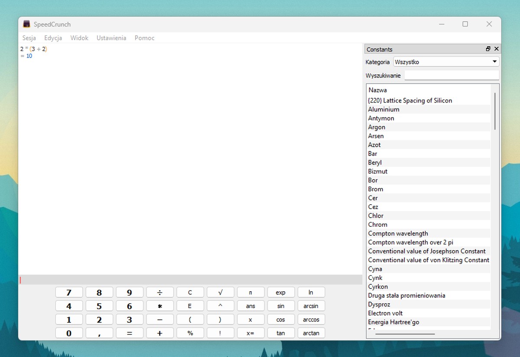
Task: Open the Widok menu
Action: (79, 38)
